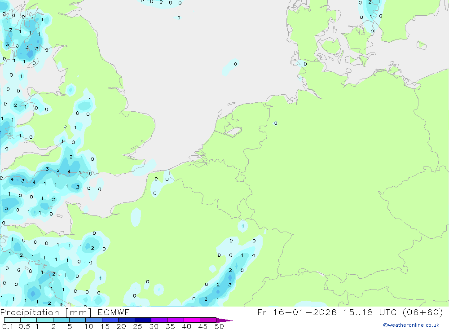The height and width of the screenshot is (329, 449).
Task: Select the 30–35 mm violet legend box
Action: (159, 320)
